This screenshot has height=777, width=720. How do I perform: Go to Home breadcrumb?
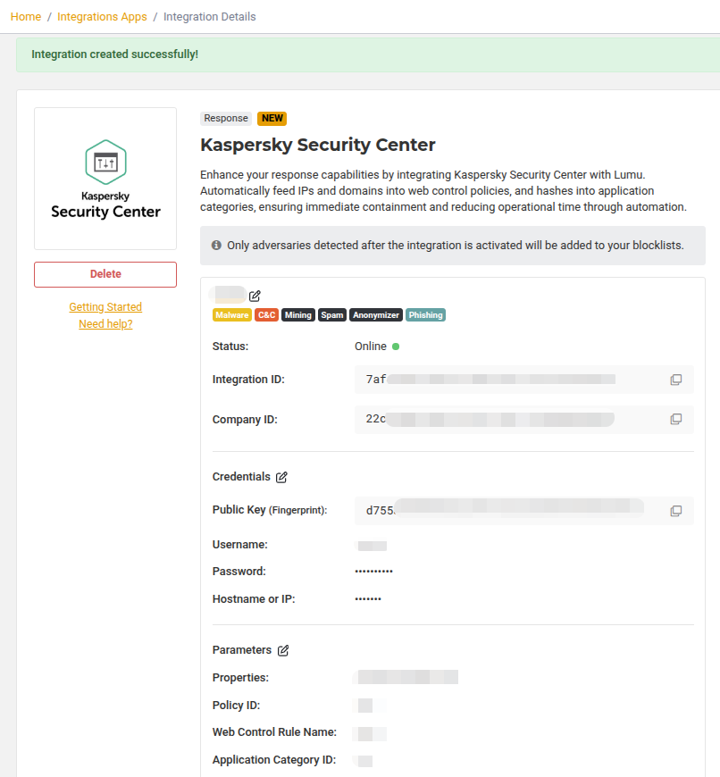click(x=26, y=17)
